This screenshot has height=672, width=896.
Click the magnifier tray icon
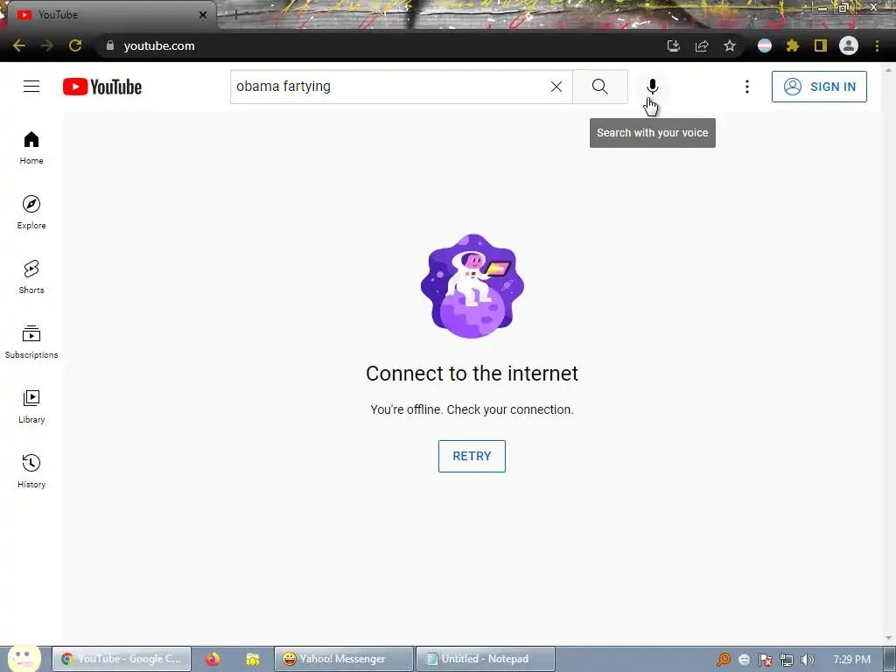coord(723,660)
